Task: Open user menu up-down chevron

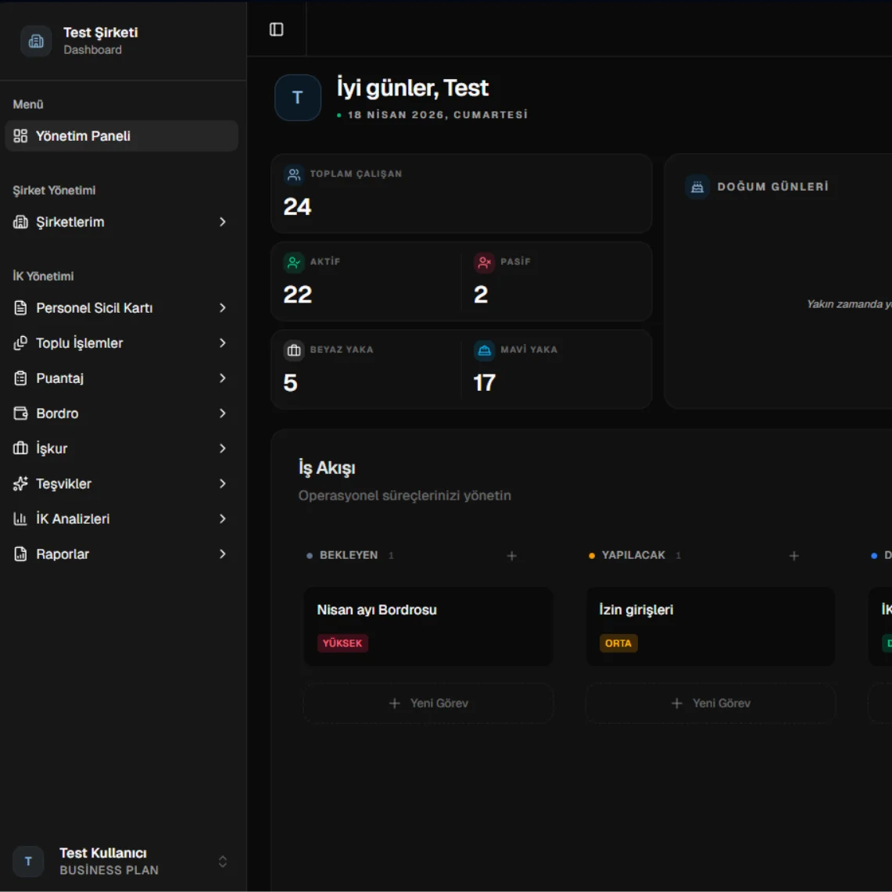Action: [x=223, y=862]
